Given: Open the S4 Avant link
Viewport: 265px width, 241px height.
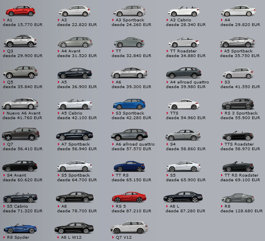Looking at the screenshot, I should [x=17, y=175].
